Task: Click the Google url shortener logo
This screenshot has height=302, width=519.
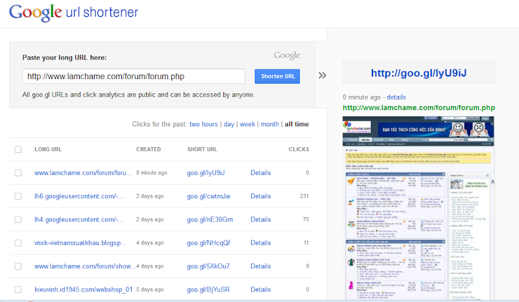Action: point(73,12)
